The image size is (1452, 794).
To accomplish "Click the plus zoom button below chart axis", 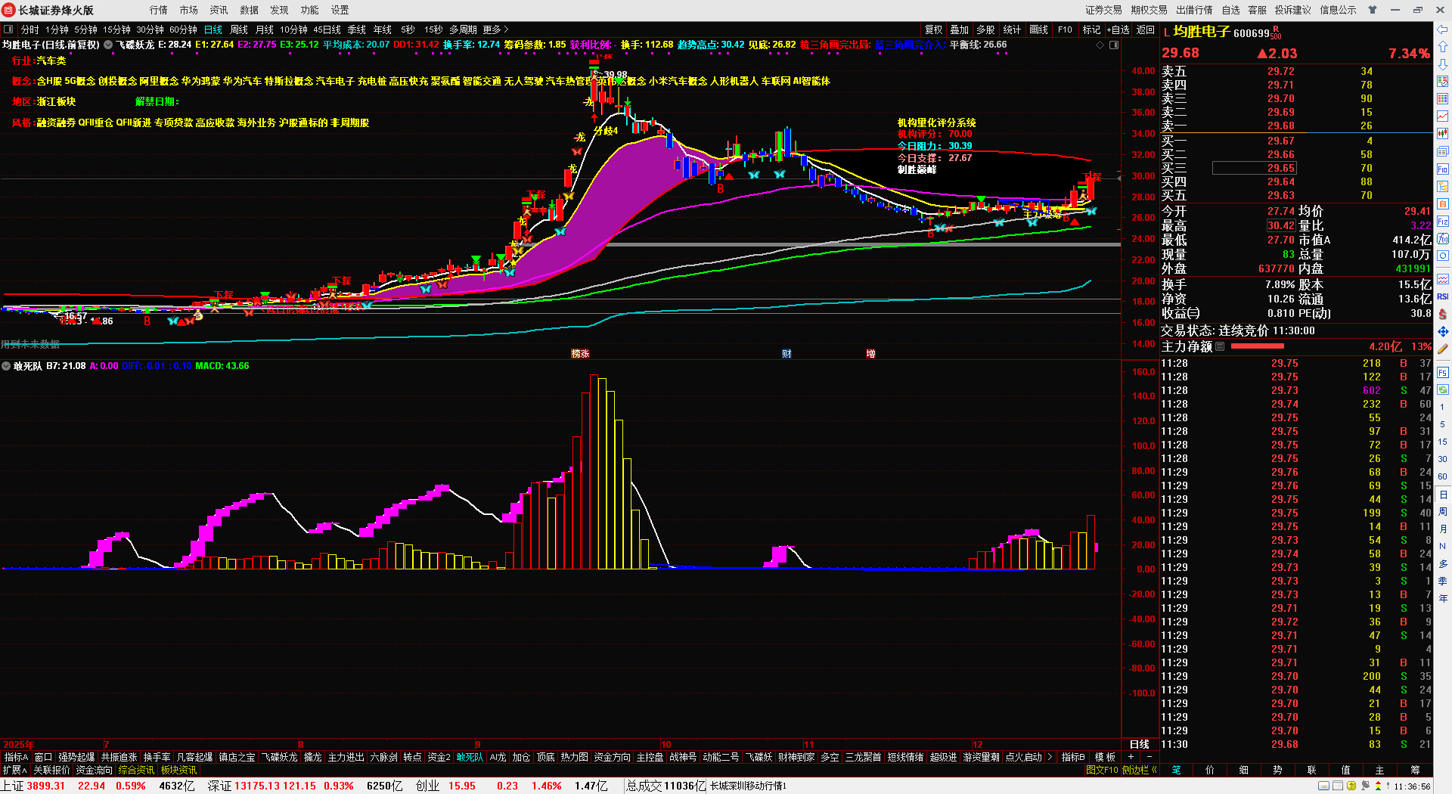I will pos(1131,757).
